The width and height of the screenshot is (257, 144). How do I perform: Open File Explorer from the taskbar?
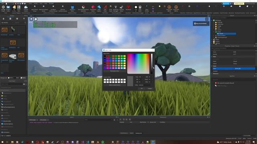tap(12, 142)
